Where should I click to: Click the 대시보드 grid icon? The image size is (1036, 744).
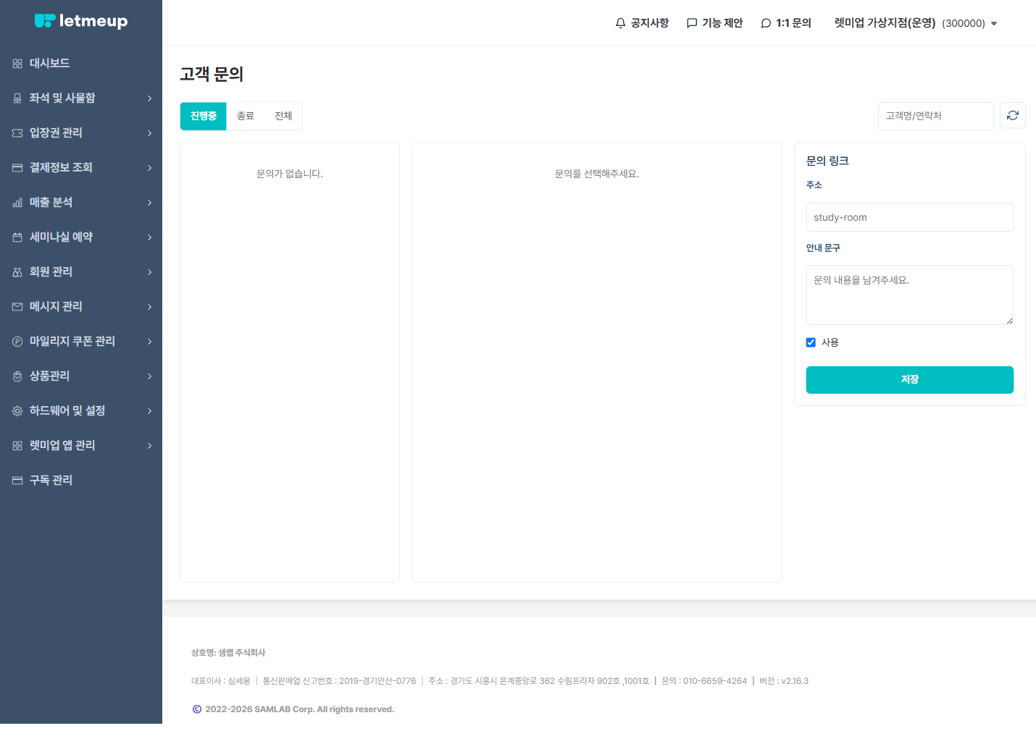17,64
